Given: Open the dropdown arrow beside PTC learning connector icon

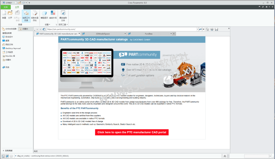Looking at the screenshot, I should 269,7.
